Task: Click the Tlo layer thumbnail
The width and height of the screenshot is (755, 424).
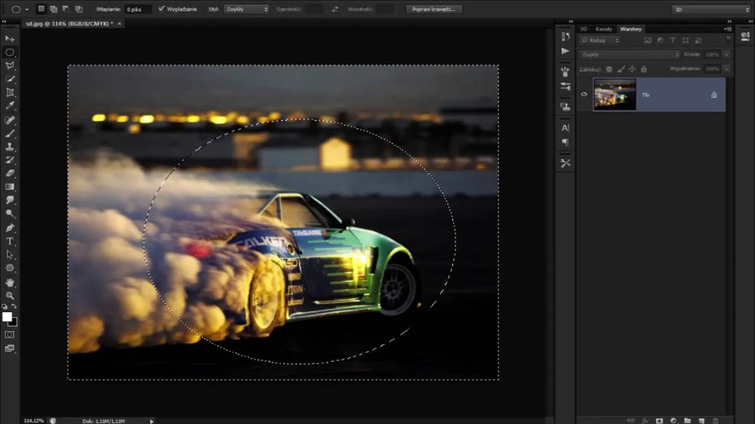Action: point(615,94)
